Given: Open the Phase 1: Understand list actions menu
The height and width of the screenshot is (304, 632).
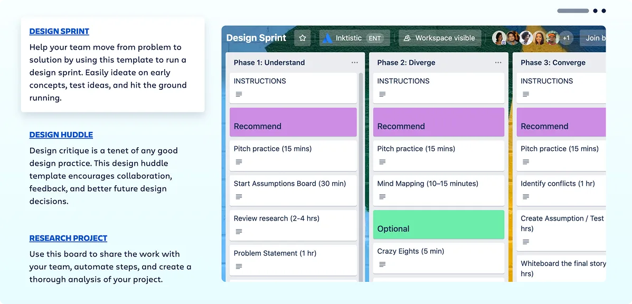Looking at the screenshot, I should (x=354, y=62).
